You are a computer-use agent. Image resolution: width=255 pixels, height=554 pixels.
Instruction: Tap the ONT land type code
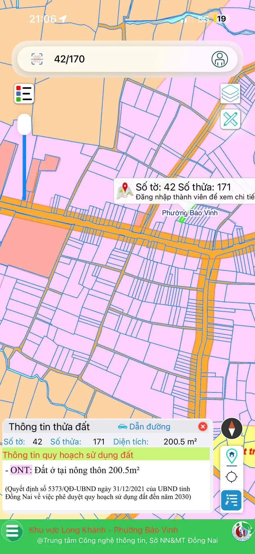click(x=21, y=470)
